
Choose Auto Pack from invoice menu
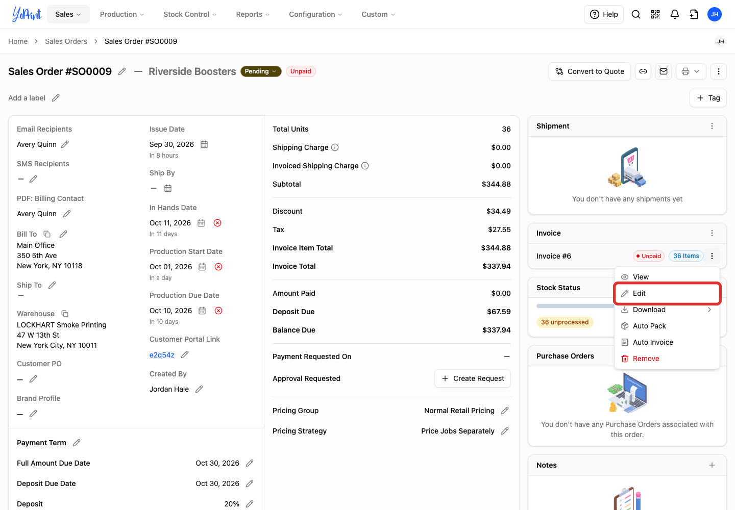667,326
